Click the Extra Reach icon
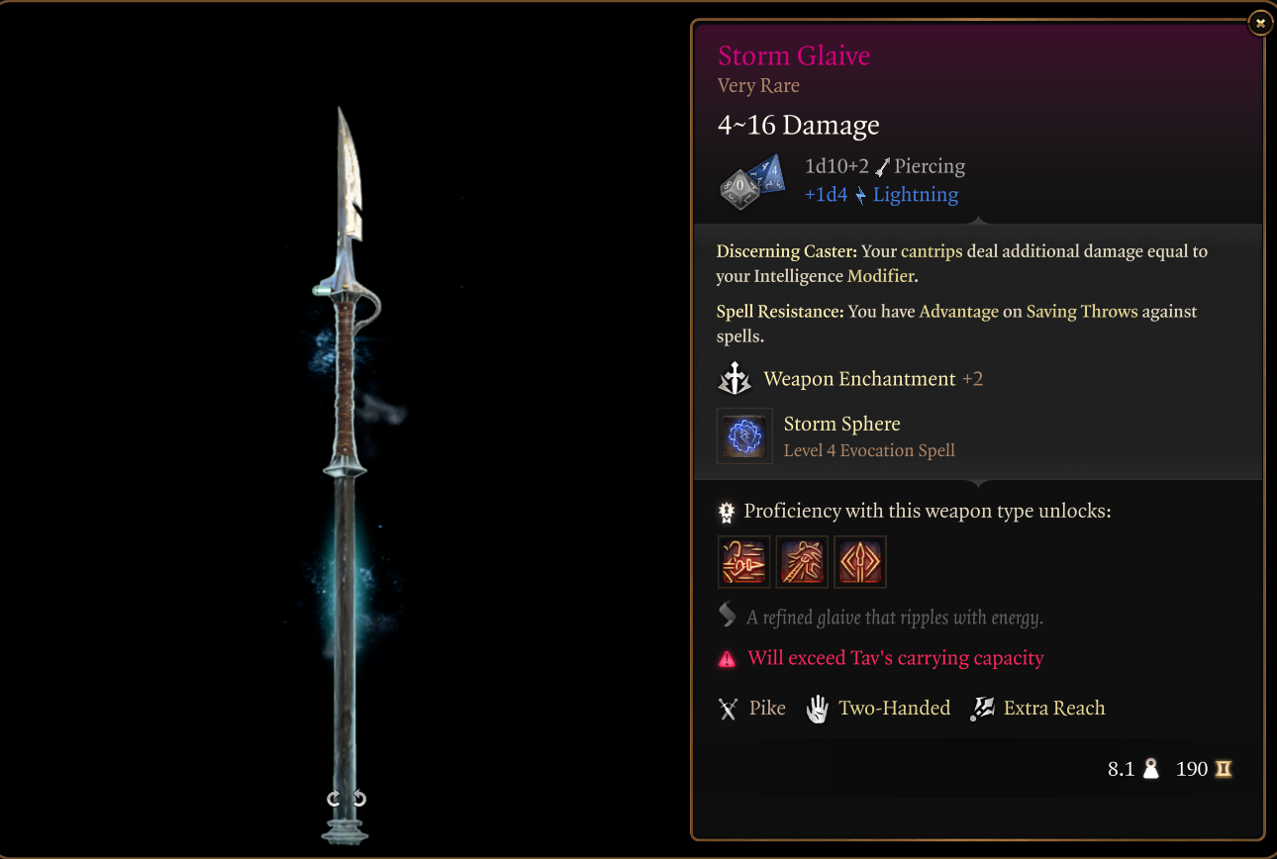1277x859 pixels. point(982,709)
